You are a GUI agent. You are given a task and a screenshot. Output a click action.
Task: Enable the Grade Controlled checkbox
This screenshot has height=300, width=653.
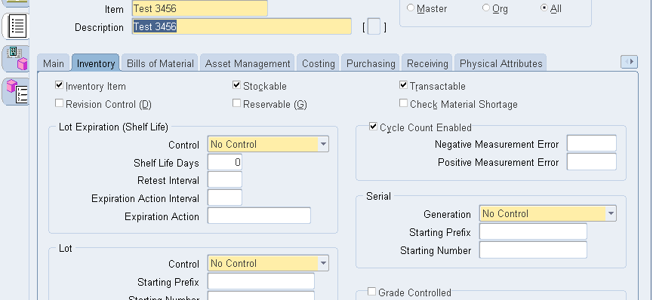371,291
